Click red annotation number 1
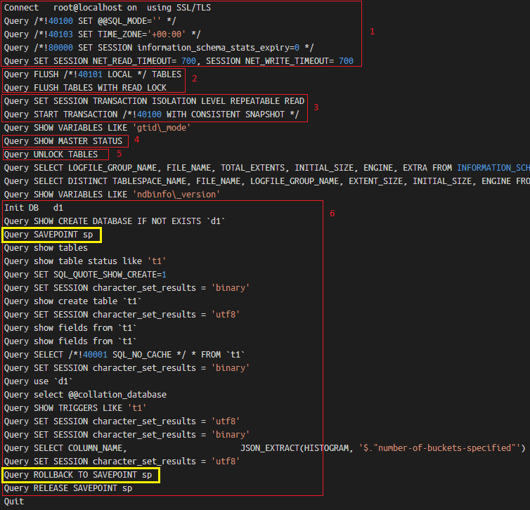 (x=373, y=32)
